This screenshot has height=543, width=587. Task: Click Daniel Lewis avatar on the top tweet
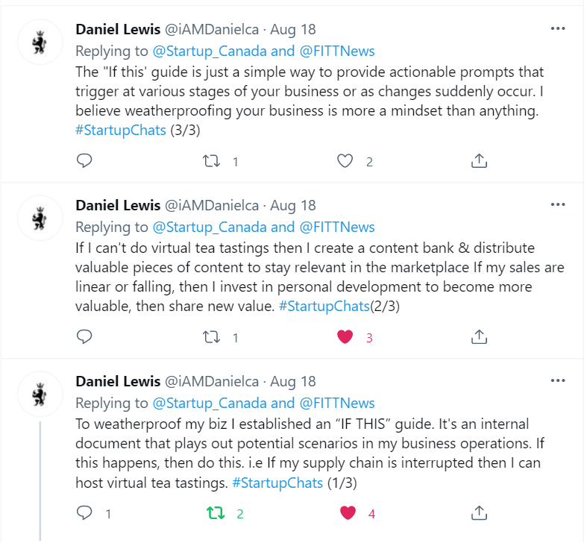[x=40, y=43]
